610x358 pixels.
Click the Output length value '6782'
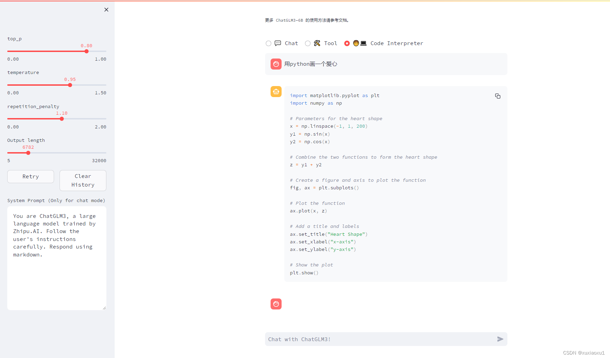28,147
